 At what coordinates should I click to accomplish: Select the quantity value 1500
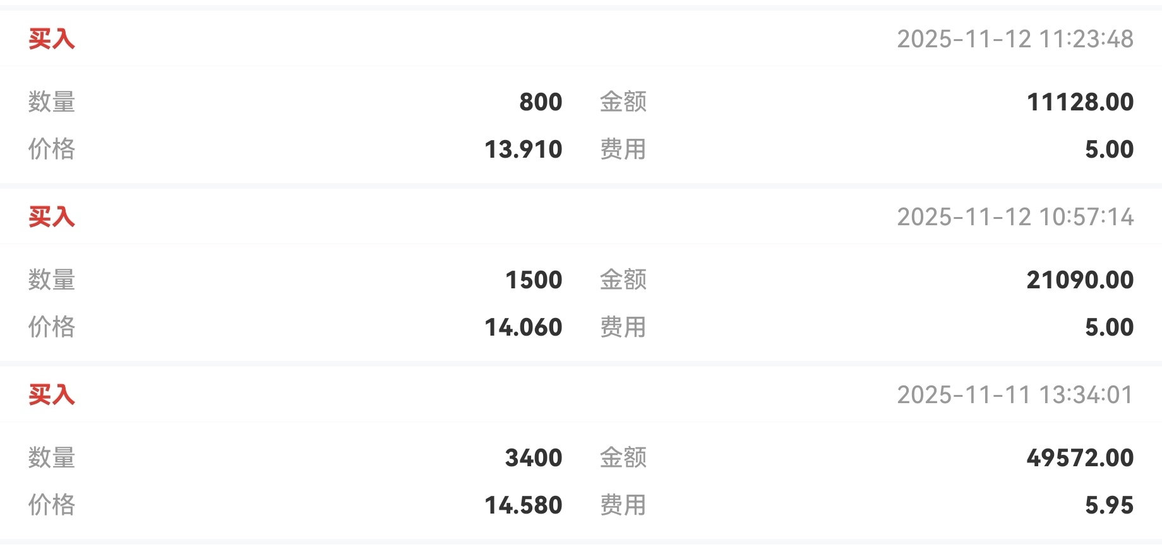(533, 280)
